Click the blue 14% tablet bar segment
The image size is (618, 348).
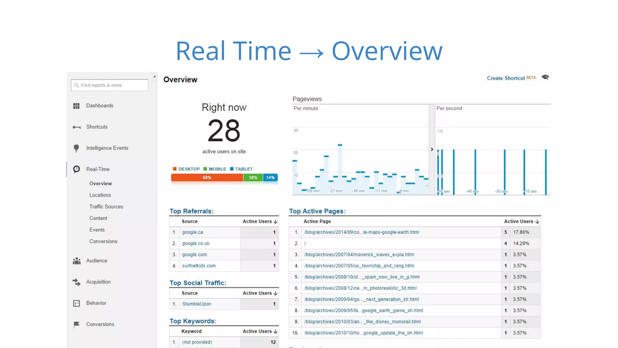point(270,178)
